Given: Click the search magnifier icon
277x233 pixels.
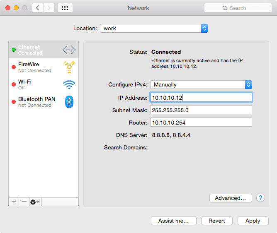Looking at the screenshot, I should [225, 8].
